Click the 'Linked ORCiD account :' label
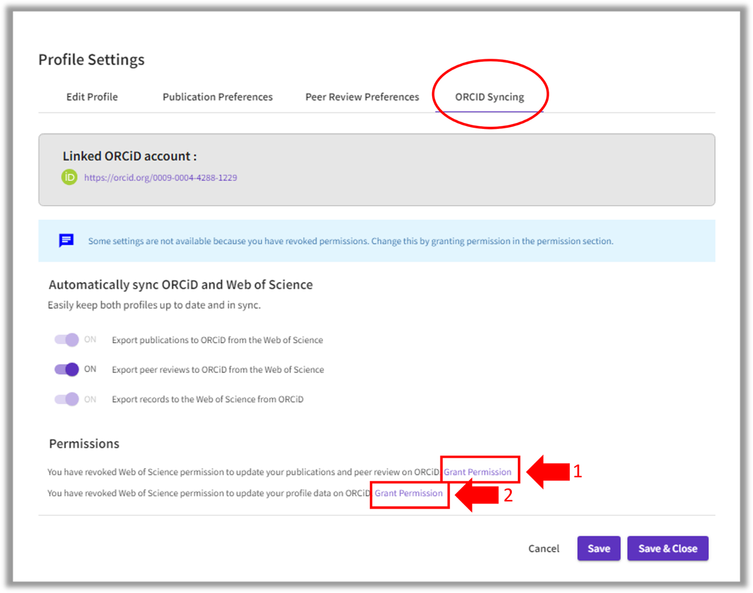Screen dimensions: 753x593 click(x=130, y=156)
